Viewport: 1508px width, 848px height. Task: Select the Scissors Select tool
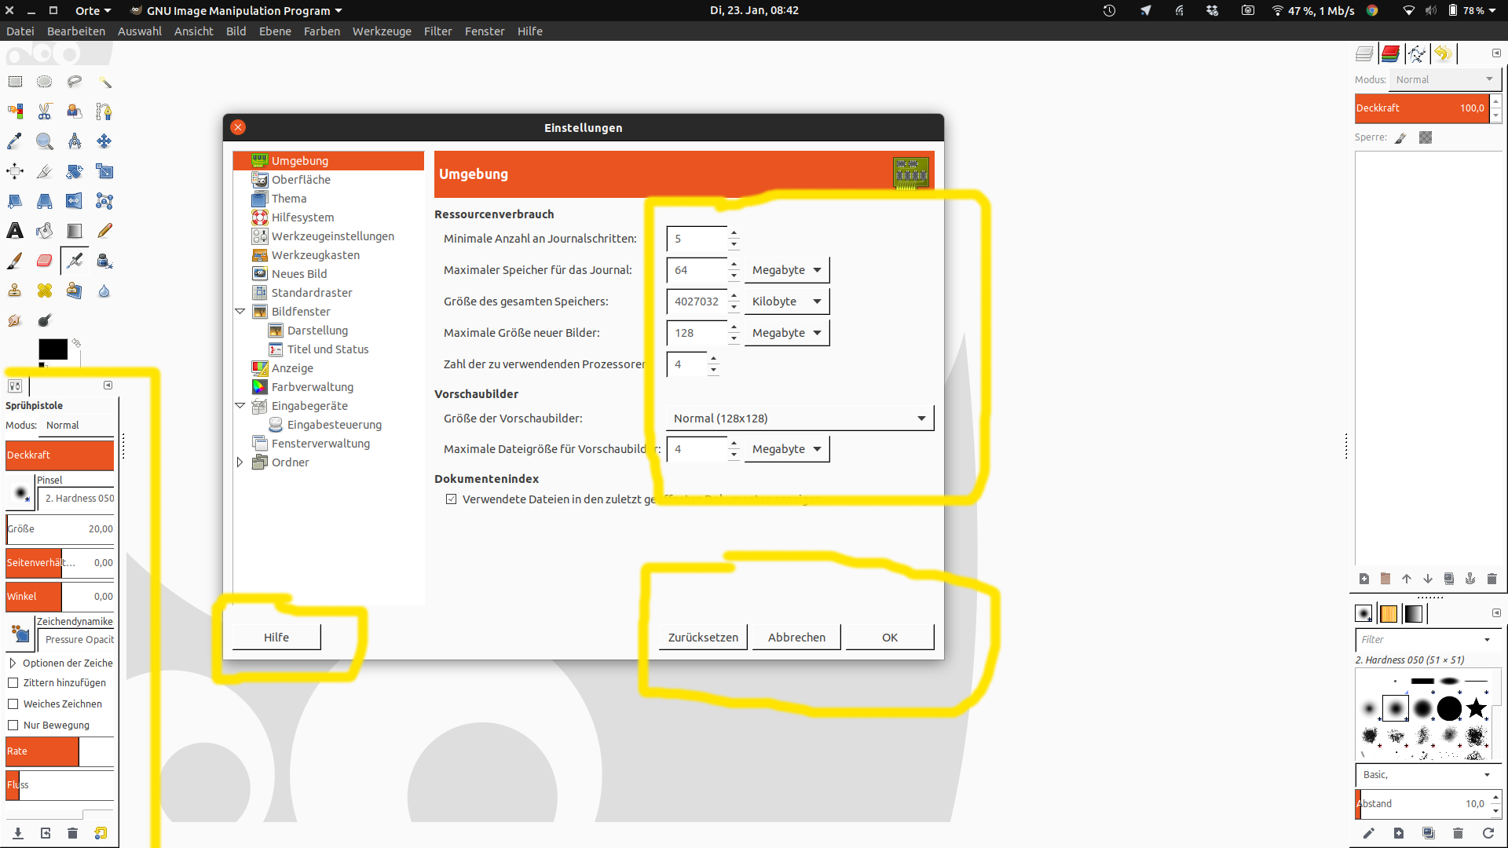coord(45,111)
